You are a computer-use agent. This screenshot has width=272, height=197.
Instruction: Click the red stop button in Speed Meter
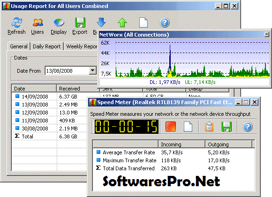coord(171,127)
